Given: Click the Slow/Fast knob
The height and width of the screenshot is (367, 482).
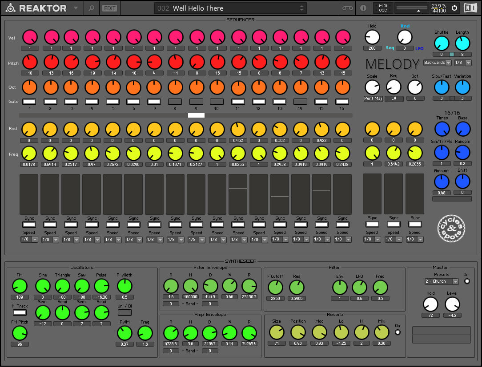Looking at the screenshot, I should pyautogui.click(x=442, y=87).
